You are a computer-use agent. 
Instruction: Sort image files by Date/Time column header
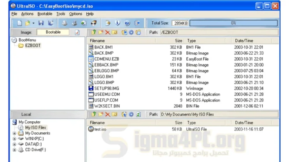tap(244, 41)
